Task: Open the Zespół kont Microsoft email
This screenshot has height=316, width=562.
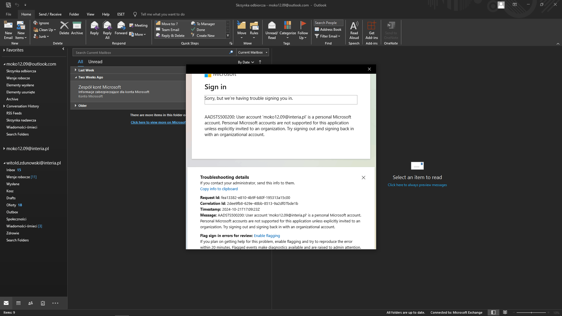Action: 128,91
